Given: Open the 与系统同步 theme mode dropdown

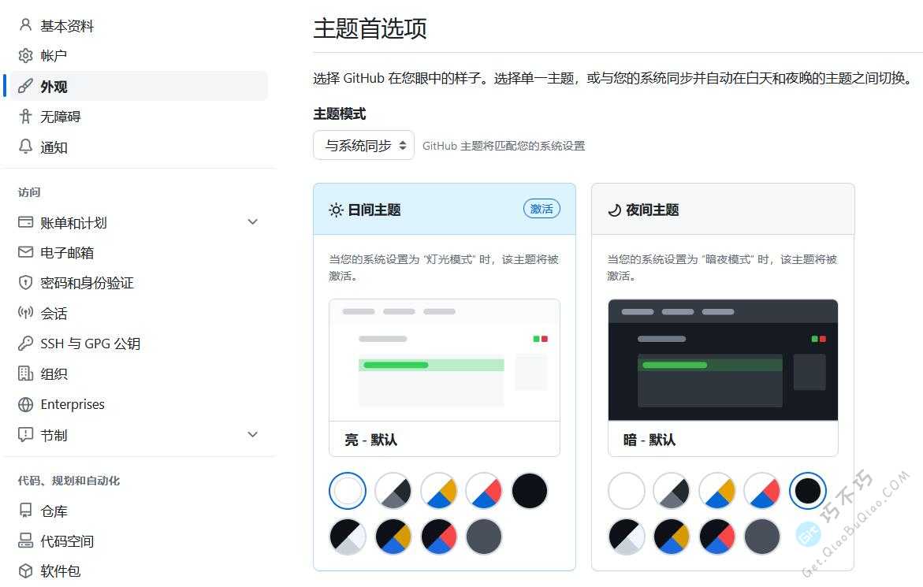Looking at the screenshot, I should pos(363,145).
